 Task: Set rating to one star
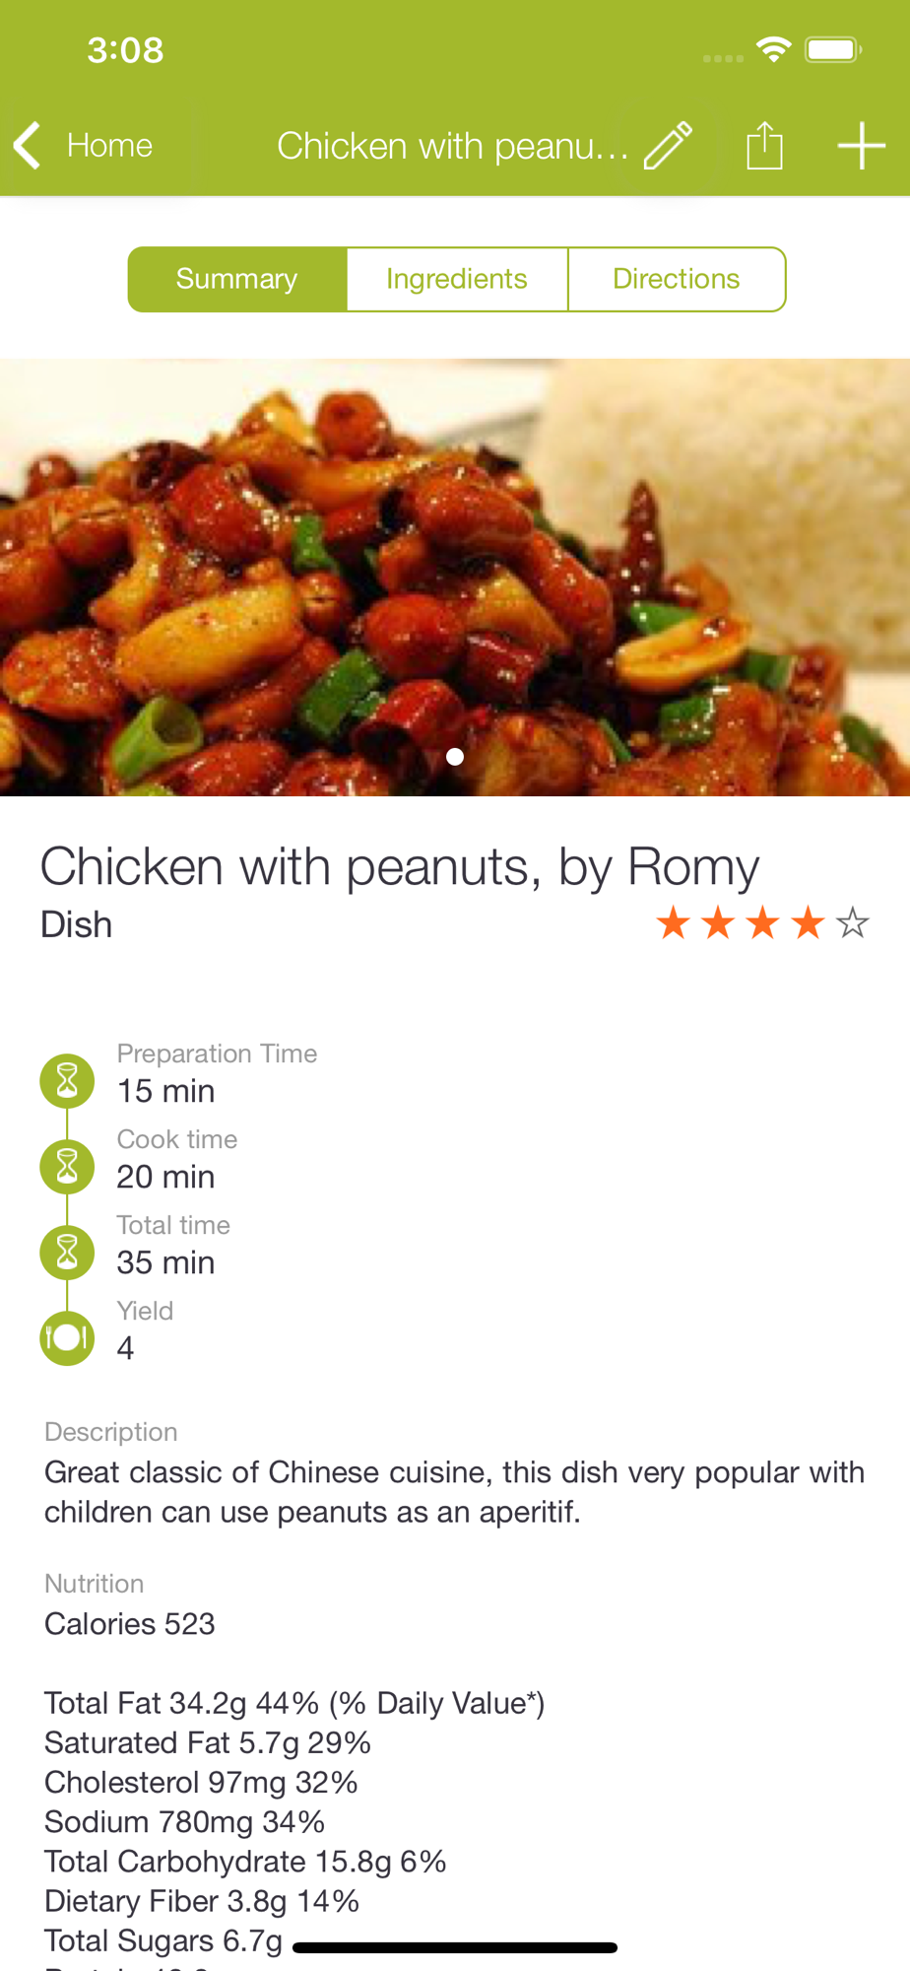[x=674, y=923]
